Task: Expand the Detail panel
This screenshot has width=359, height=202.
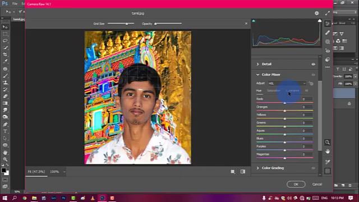Action: point(258,64)
